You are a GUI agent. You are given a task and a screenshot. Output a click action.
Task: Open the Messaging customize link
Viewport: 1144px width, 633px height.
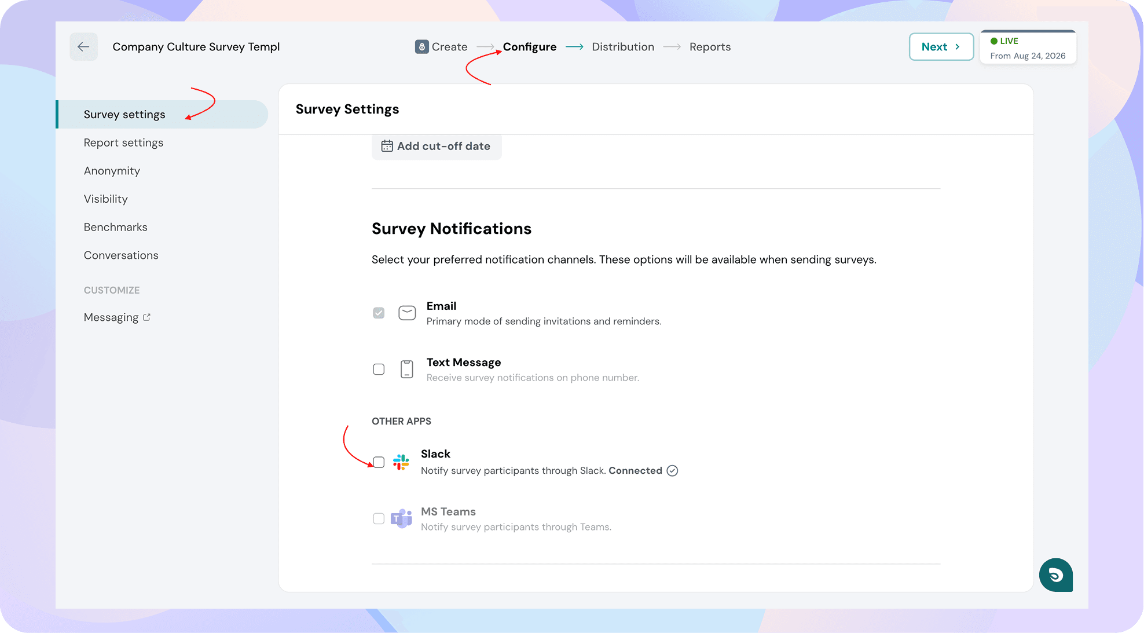pyautogui.click(x=117, y=317)
